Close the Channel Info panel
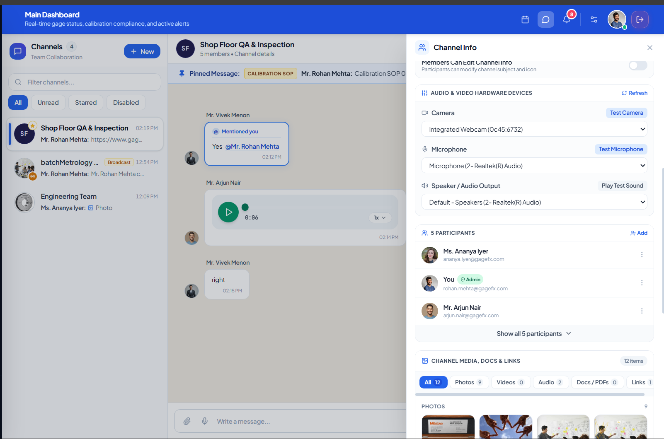This screenshot has width=664, height=439. (650, 48)
